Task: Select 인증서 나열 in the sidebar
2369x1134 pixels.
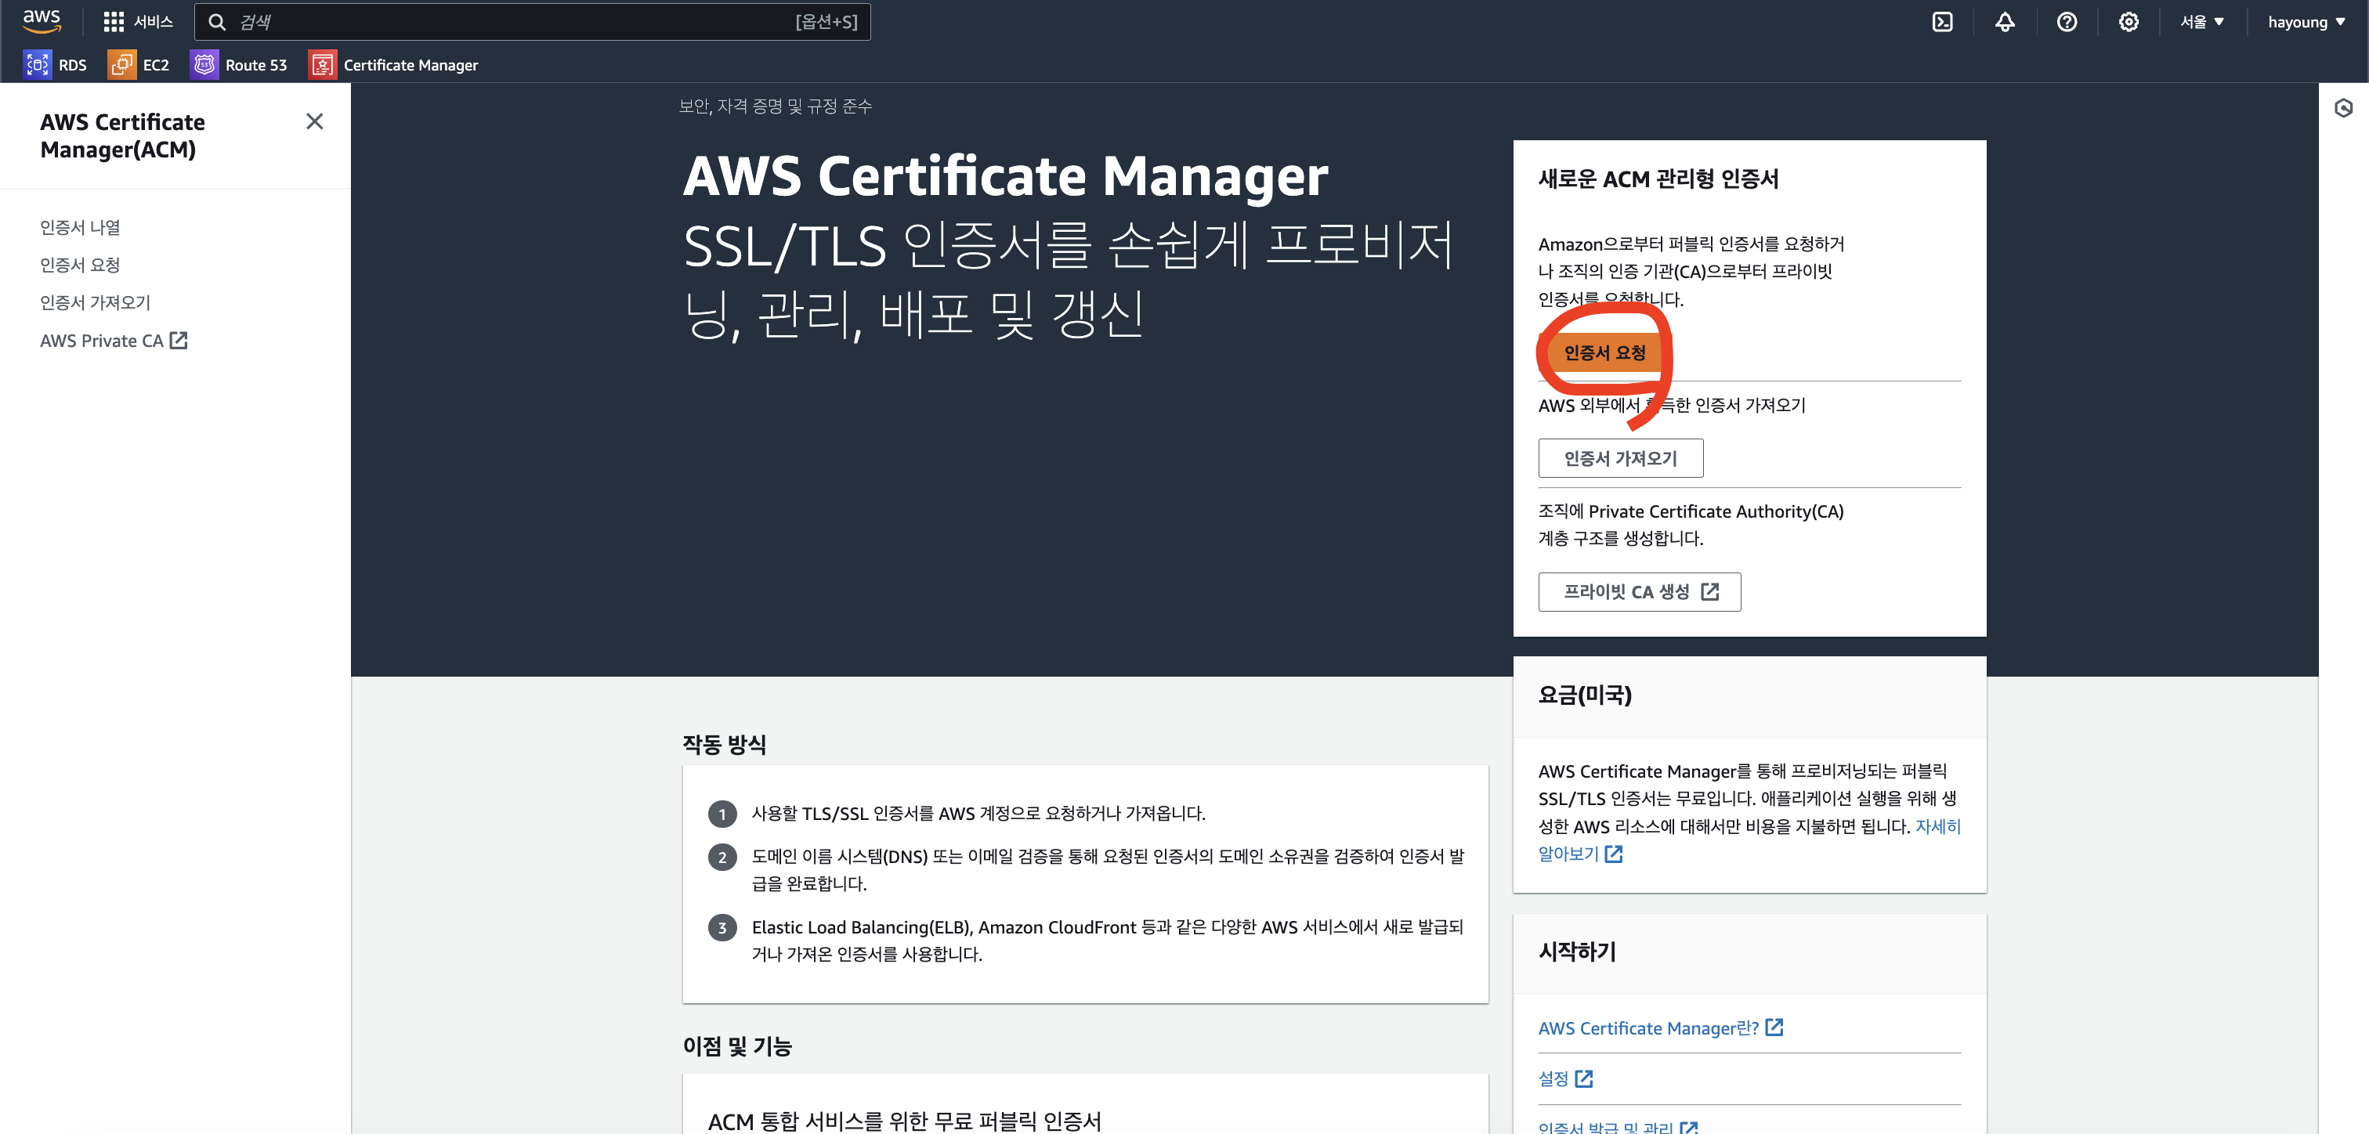Action: click(x=80, y=227)
